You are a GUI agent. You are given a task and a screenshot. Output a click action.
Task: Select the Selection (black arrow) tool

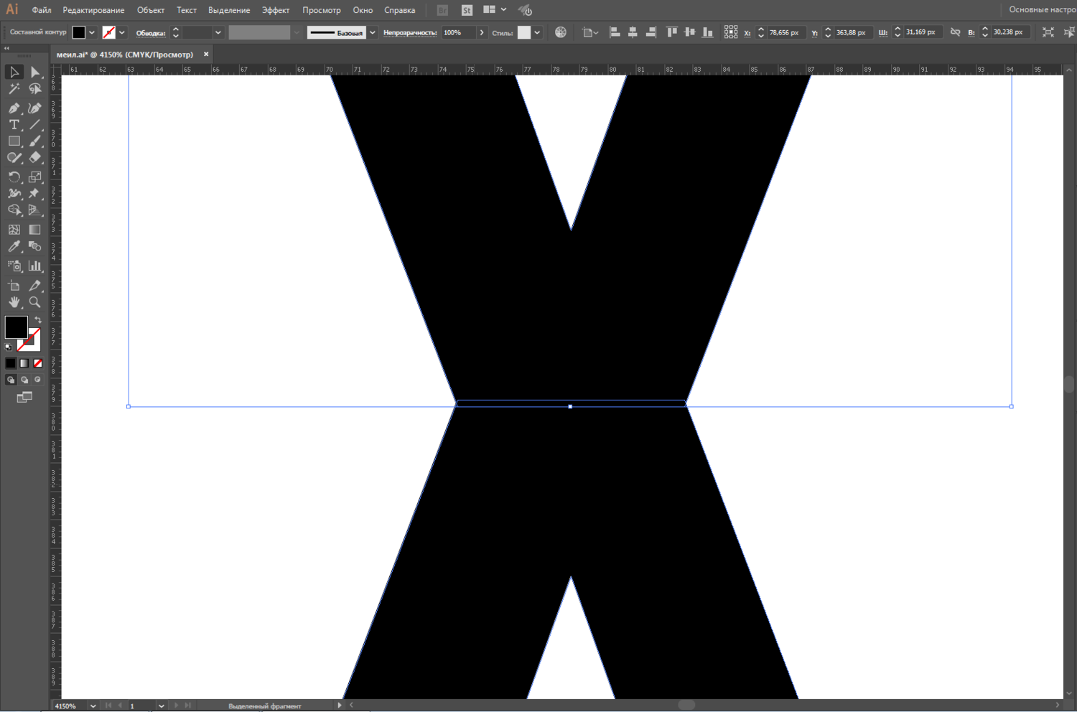pyautogui.click(x=14, y=72)
